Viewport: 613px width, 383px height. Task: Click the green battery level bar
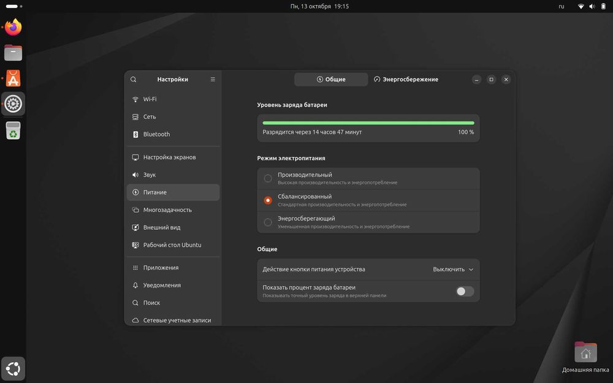(x=368, y=123)
